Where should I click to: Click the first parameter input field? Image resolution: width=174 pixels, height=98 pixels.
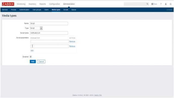[49, 42]
